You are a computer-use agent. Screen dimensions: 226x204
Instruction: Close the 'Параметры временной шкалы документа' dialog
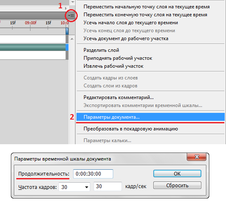pos(197,157)
